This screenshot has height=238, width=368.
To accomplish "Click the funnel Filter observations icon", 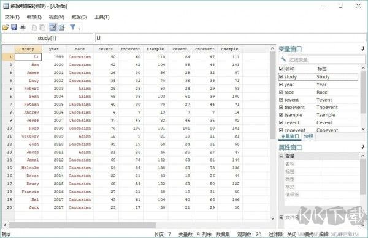I will (72, 28).
